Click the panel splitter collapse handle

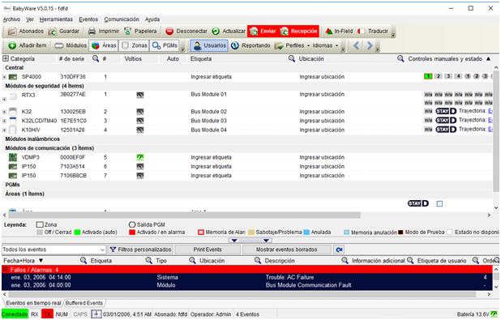click(250, 241)
